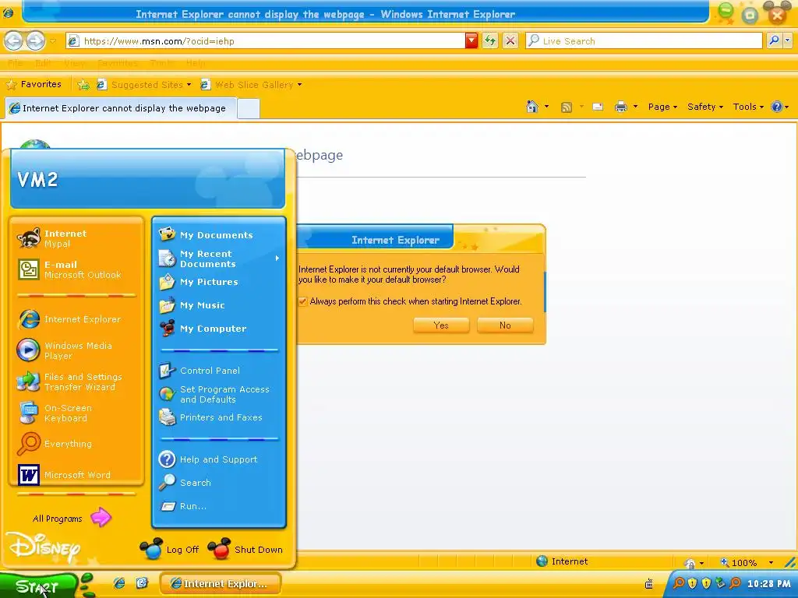Click the Read Mail envelope icon
Screen dimensions: 798x598
[598, 107]
